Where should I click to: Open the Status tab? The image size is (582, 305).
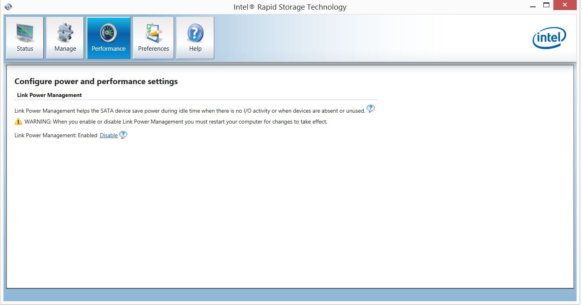[25, 38]
